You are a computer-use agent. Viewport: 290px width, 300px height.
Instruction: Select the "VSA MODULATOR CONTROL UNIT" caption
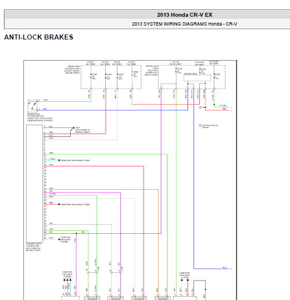click(x=33, y=247)
